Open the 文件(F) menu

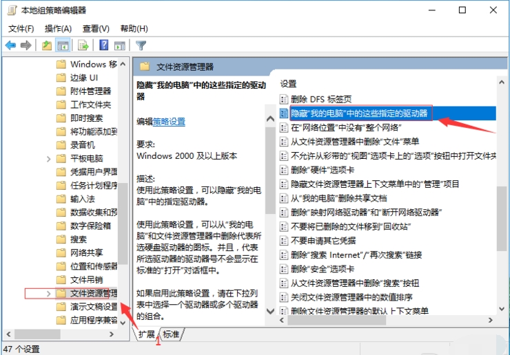(x=21, y=29)
